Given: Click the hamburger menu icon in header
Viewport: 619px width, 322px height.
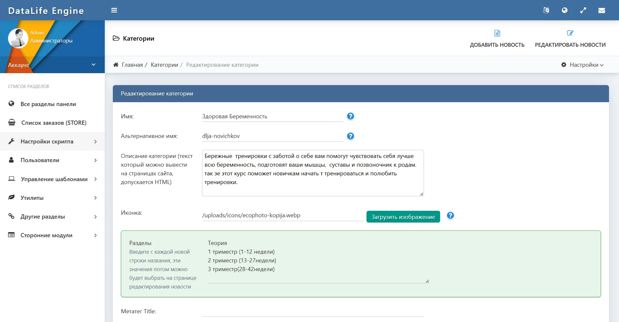Looking at the screenshot, I should [x=114, y=10].
